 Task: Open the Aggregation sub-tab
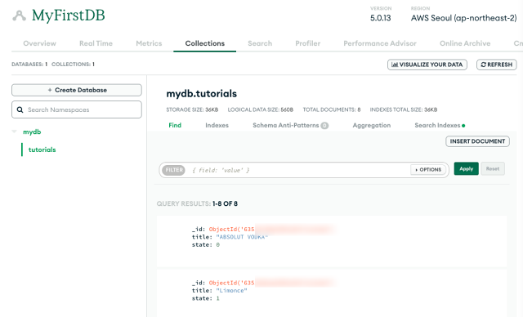point(372,125)
